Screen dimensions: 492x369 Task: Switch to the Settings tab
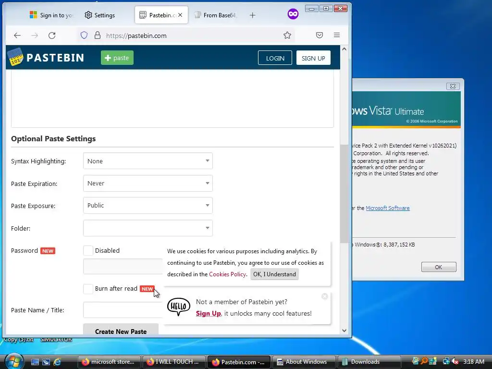[x=100, y=15]
